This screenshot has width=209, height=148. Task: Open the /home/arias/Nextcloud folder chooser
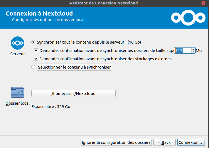click(73, 94)
